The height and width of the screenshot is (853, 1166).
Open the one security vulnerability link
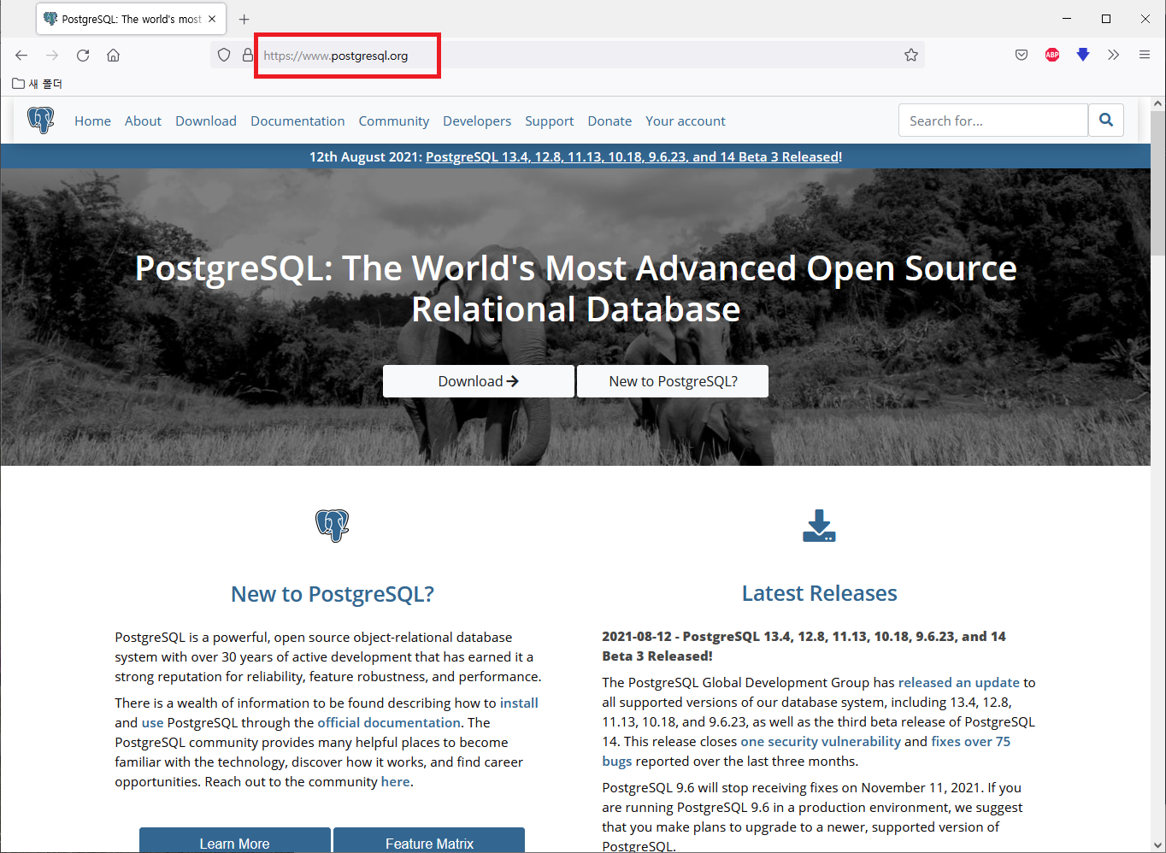pyautogui.click(x=821, y=741)
